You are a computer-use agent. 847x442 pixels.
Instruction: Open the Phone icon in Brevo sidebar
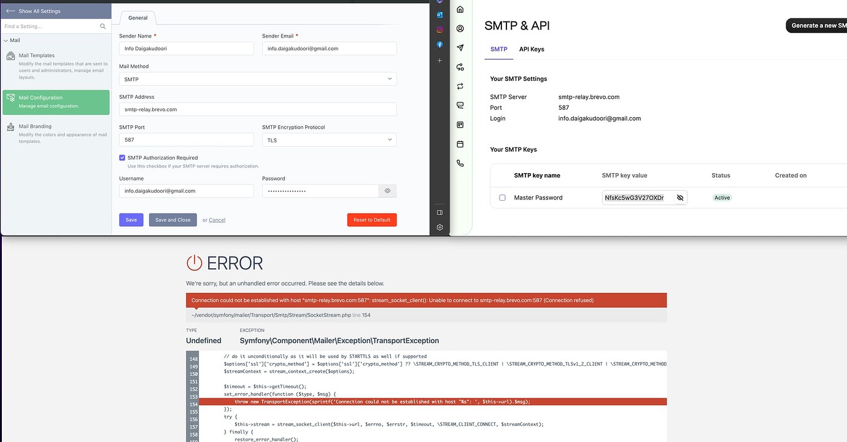coord(460,163)
